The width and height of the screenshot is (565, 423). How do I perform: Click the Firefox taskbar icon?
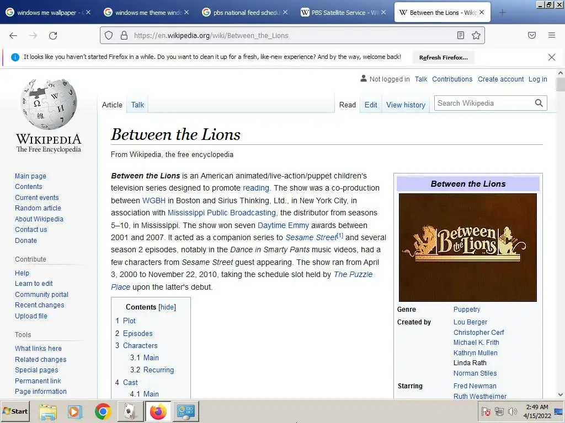pos(158,411)
